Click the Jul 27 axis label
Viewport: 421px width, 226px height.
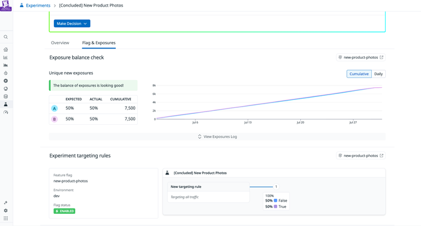[353, 122]
